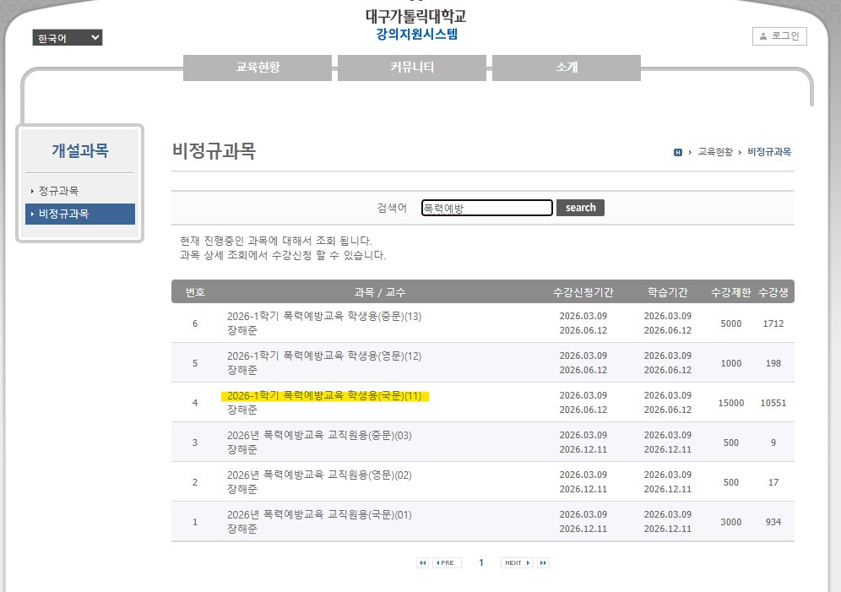Jump to last page arrow icon
Viewport: 841px width, 592px height.
(543, 562)
